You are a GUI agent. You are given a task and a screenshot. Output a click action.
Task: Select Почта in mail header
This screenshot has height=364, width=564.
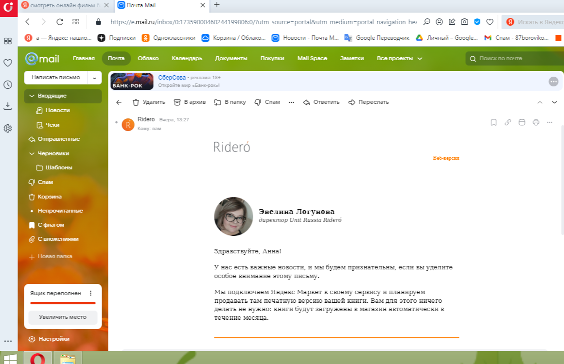click(116, 58)
